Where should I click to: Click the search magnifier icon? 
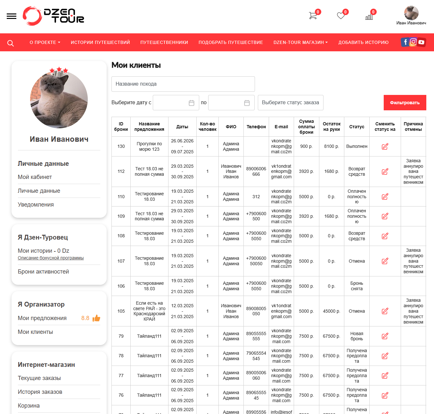[11, 43]
